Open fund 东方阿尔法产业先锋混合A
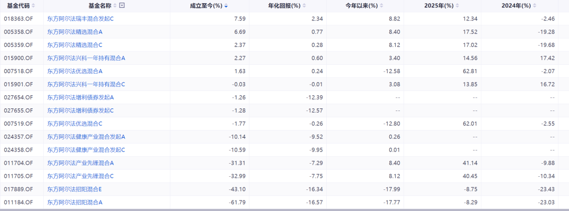Image resolution: width=569 pixels, height=211 pixels. click(81, 163)
